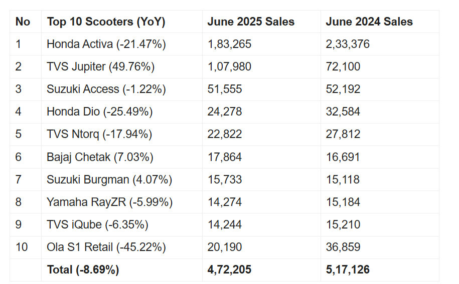Click the Honda Dio (-25.49%) cell
Screen dimensions: 459x284
[x=99, y=111]
